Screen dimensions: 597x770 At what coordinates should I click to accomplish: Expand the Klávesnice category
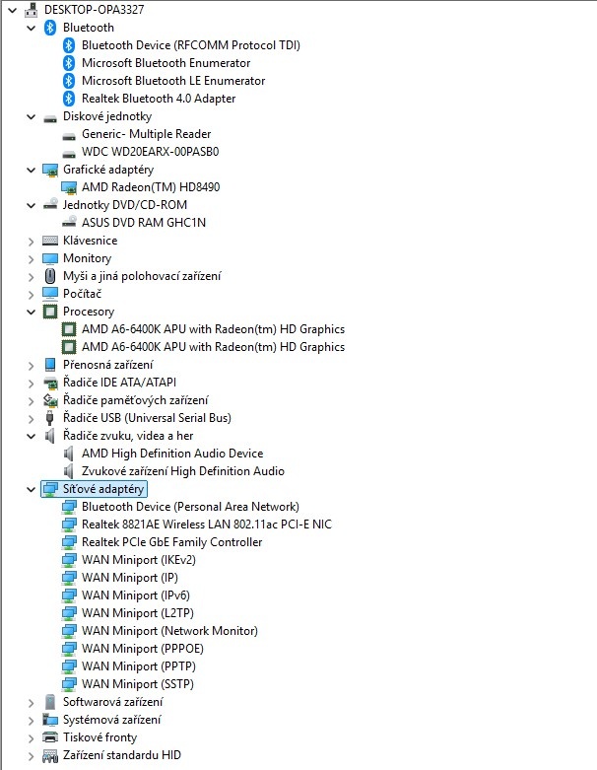[31, 242]
